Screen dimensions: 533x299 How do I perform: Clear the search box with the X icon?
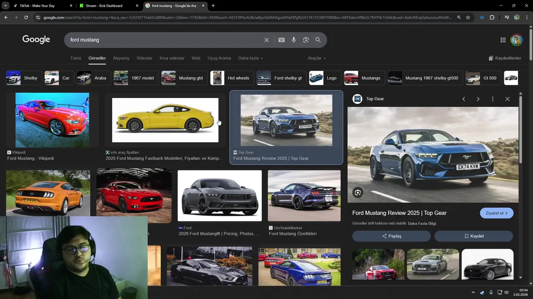coord(266,40)
